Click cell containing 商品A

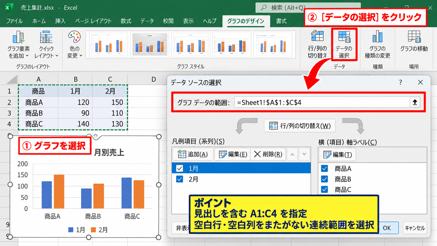[x=38, y=102]
